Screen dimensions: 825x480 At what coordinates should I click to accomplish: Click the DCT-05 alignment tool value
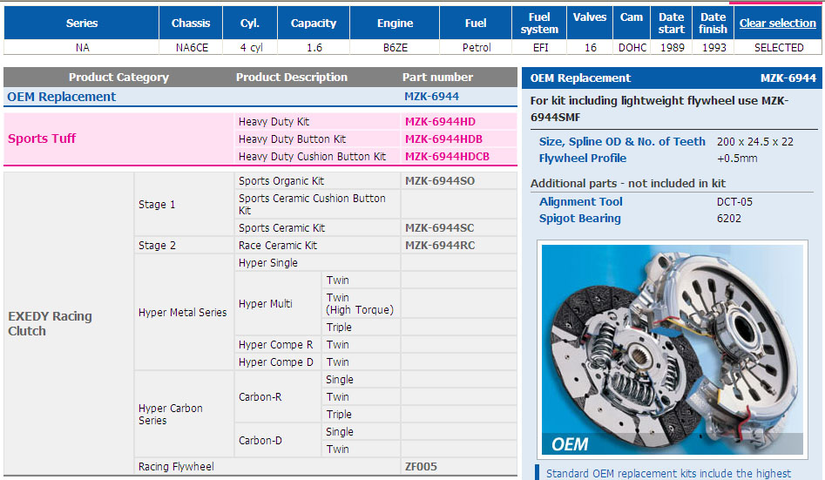[734, 201]
